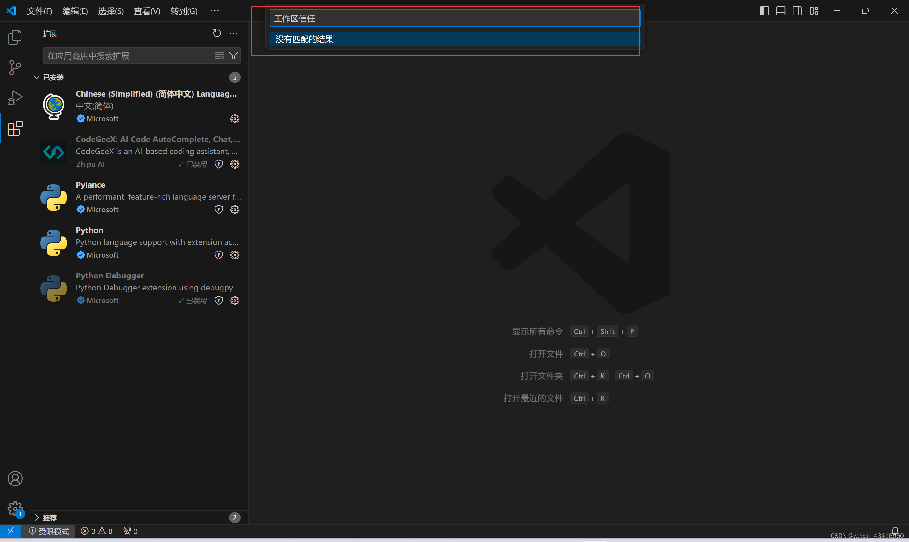Open the overflow menu in the menu bar
This screenshot has height=542, width=909.
[x=215, y=11]
